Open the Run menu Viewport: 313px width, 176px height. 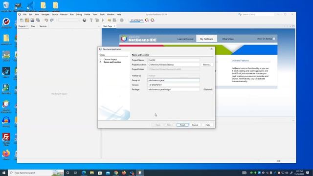(x=72, y=15)
